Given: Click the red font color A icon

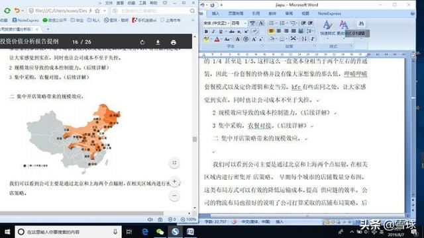Looking at the screenshot, I should point(217,40).
